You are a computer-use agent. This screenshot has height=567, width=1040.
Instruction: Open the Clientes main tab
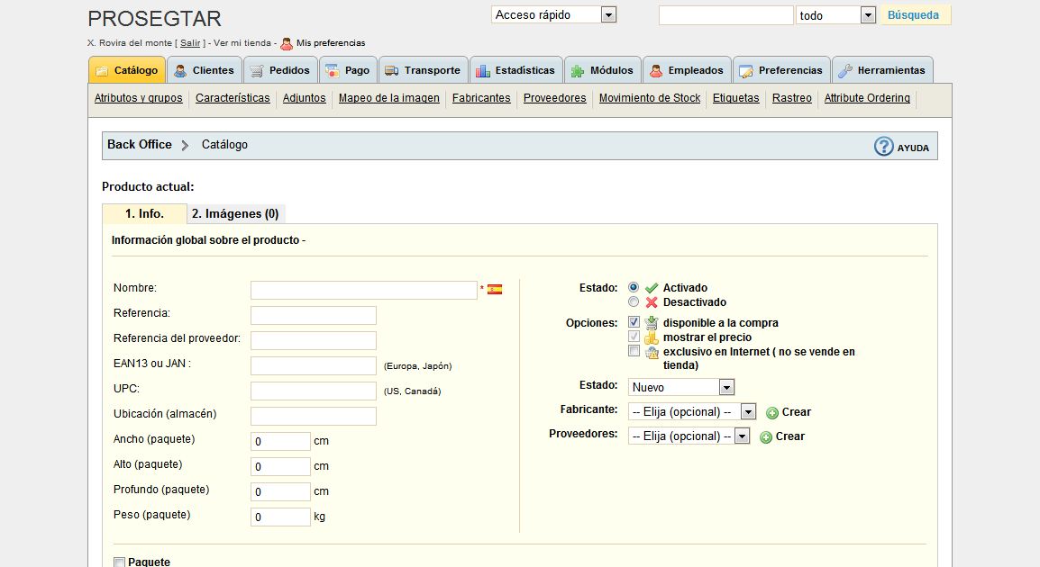(x=205, y=70)
